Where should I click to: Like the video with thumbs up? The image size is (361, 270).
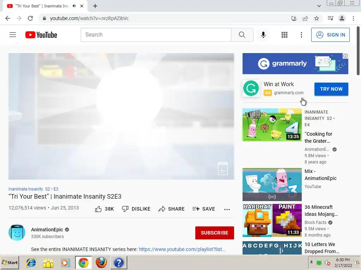click(104, 209)
